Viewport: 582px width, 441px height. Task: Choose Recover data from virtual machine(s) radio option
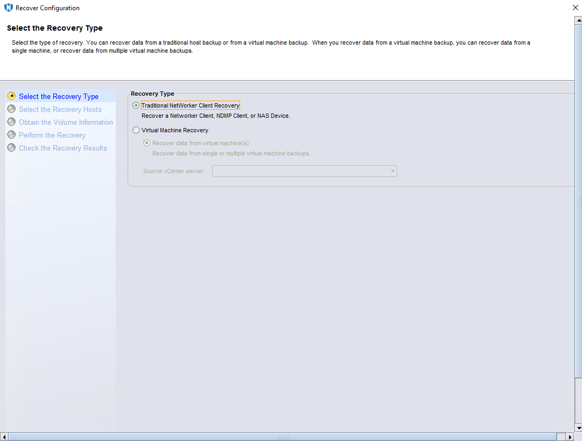pos(146,143)
